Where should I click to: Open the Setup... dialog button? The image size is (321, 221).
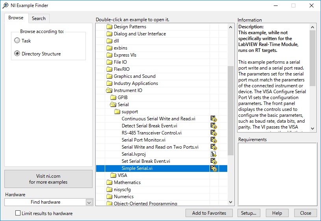[x=249, y=213]
